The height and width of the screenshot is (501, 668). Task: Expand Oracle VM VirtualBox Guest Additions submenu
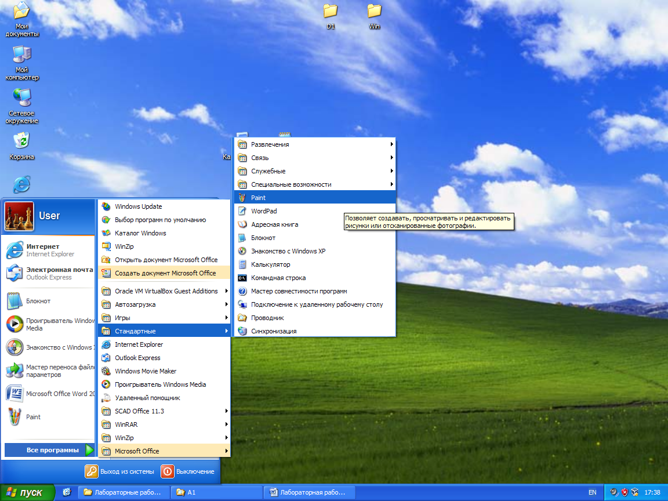pos(165,291)
